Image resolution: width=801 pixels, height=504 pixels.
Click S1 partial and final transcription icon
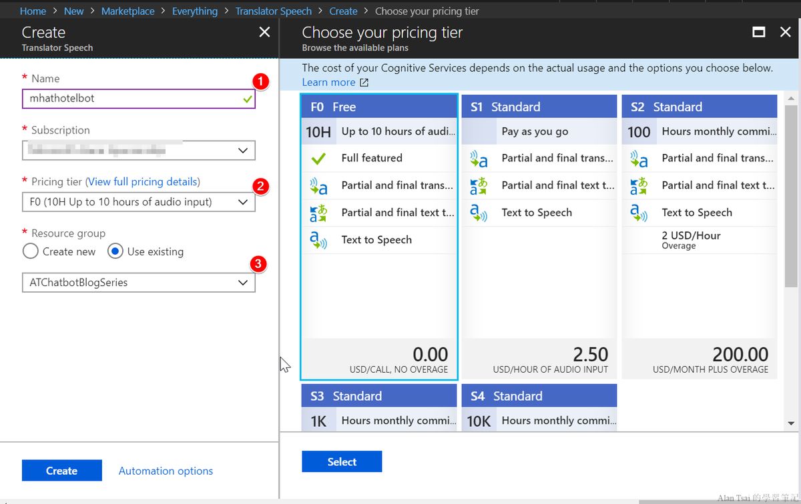coord(479,159)
